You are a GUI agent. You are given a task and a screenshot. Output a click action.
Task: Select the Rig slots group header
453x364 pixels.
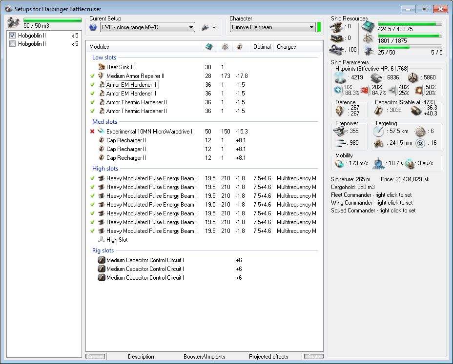click(103, 250)
